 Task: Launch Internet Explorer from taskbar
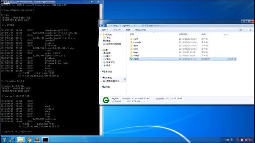(x=12, y=139)
